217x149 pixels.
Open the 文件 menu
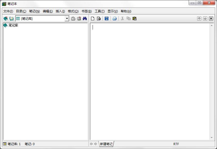click(8, 11)
